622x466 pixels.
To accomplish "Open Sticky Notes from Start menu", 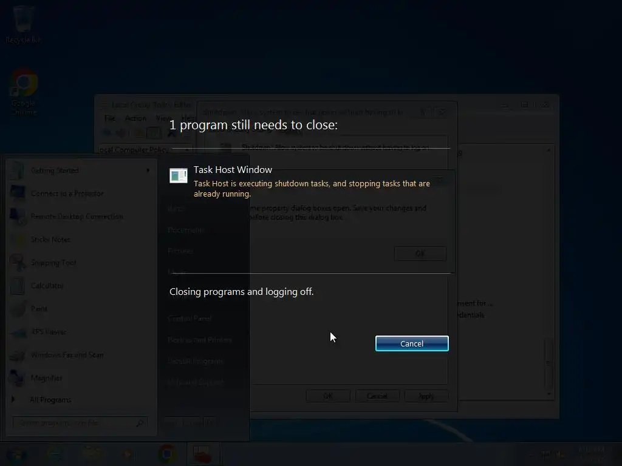I will click(x=50, y=239).
